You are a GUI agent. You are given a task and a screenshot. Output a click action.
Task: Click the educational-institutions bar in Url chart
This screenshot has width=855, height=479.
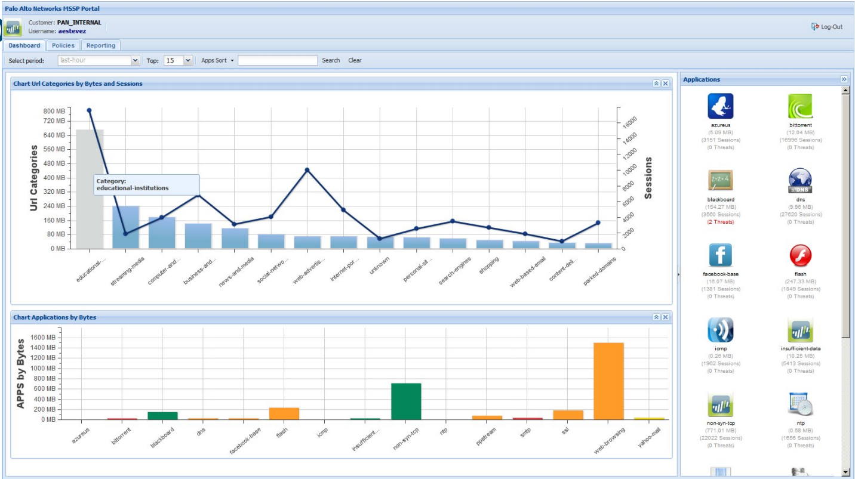[90, 188]
